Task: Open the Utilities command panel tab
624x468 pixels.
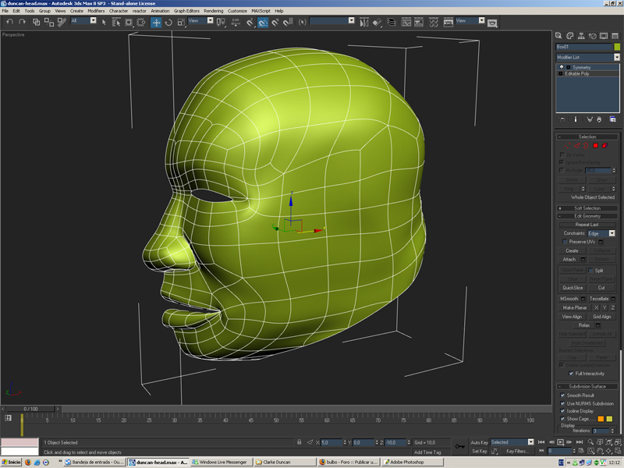Action: coord(615,36)
